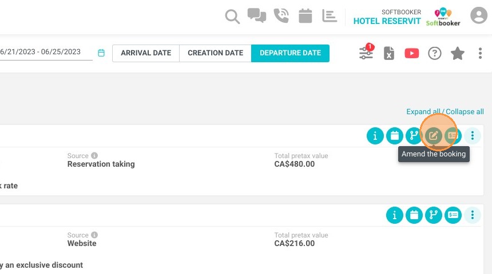Open calendar icon of Website booking

(x=414, y=215)
